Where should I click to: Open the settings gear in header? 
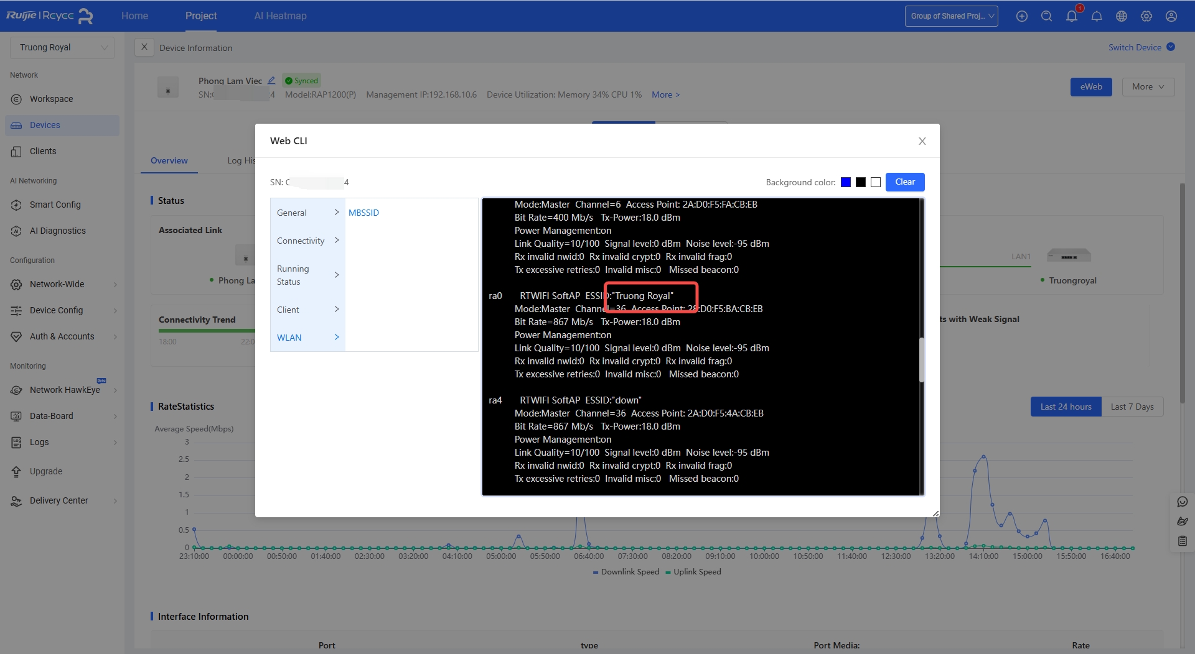(x=1146, y=16)
